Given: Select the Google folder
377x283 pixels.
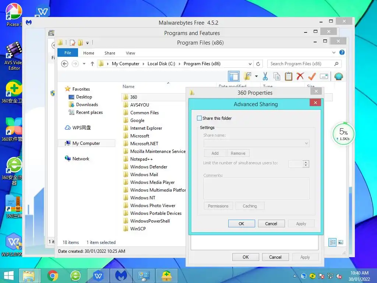Looking at the screenshot, I should 137,120.
